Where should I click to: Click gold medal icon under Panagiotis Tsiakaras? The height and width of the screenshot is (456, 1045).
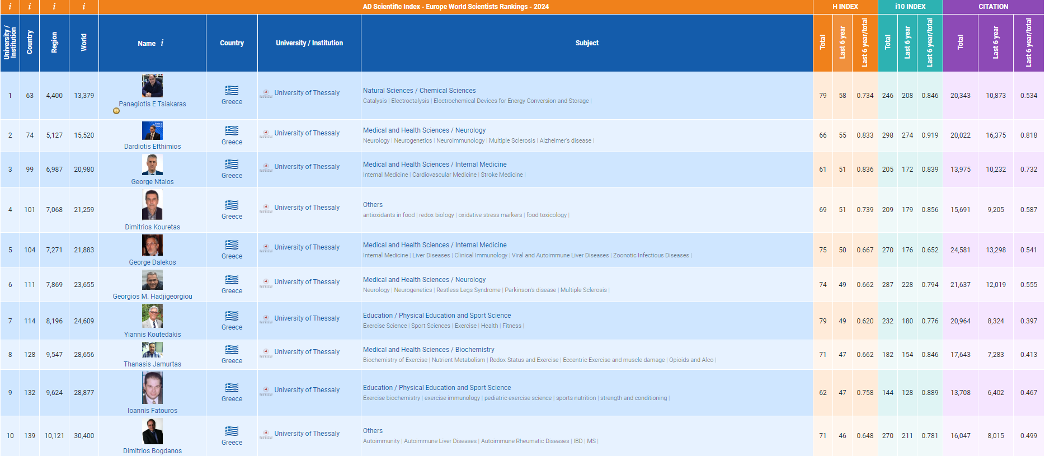pyautogui.click(x=116, y=111)
